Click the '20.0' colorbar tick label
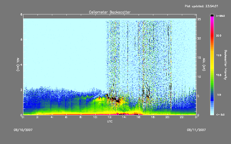This screenshot has width=231, height=144. (219, 35)
